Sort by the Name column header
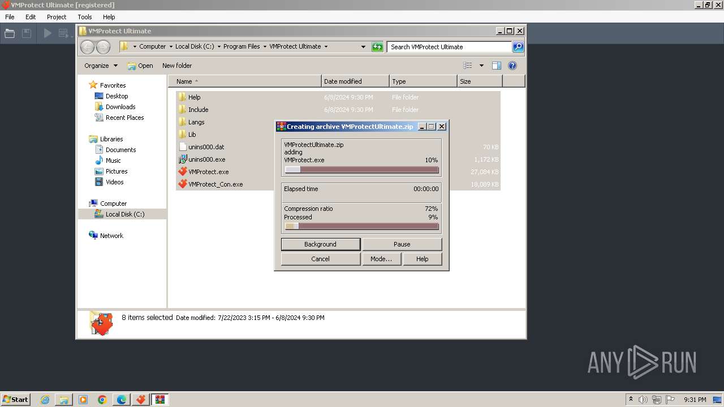This screenshot has height=407, width=724. pyautogui.click(x=245, y=81)
